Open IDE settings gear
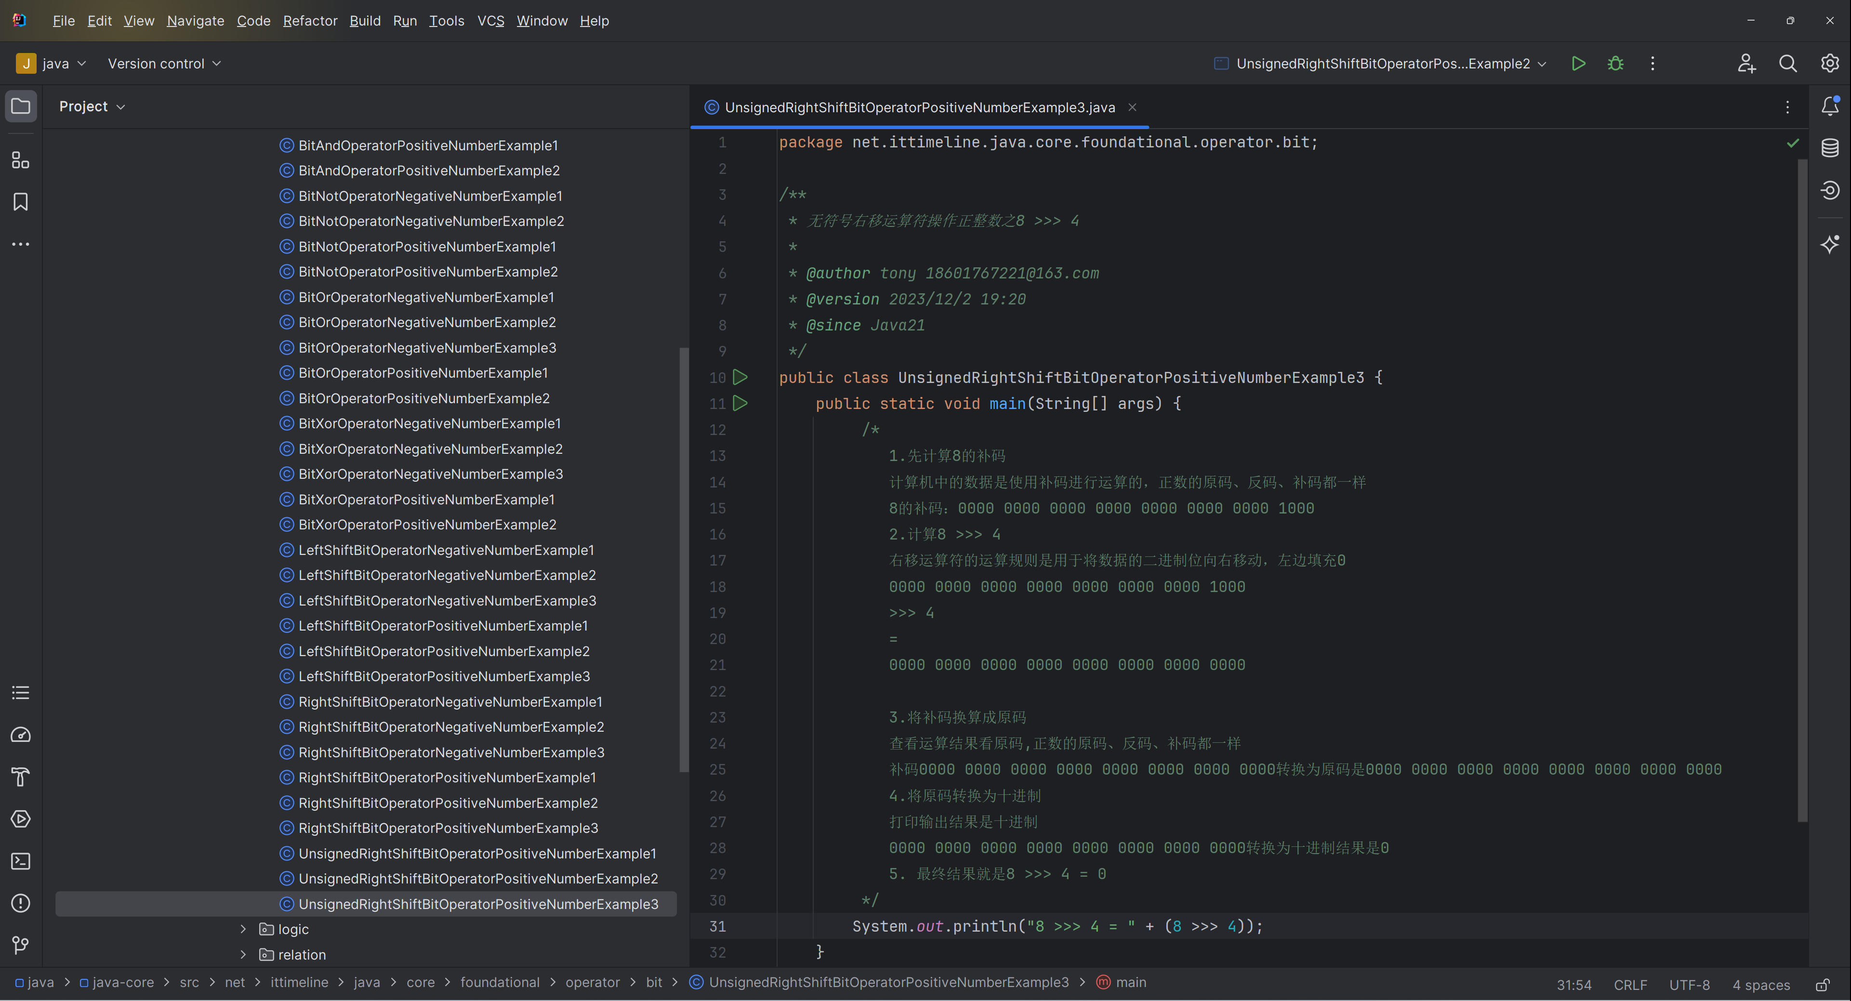The width and height of the screenshot is (1851, 1001). click(x=1829, y=63)
